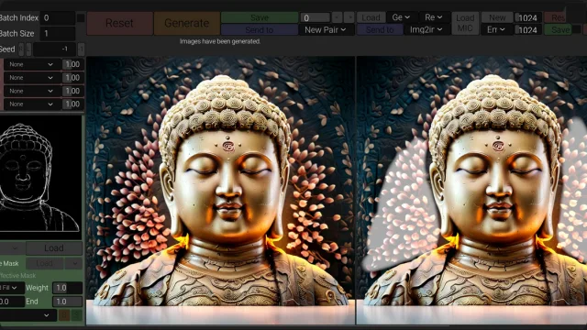587x330 pixels.
Task: Toggle the checkbox next to right Save button
Action: tap(577, 29)
